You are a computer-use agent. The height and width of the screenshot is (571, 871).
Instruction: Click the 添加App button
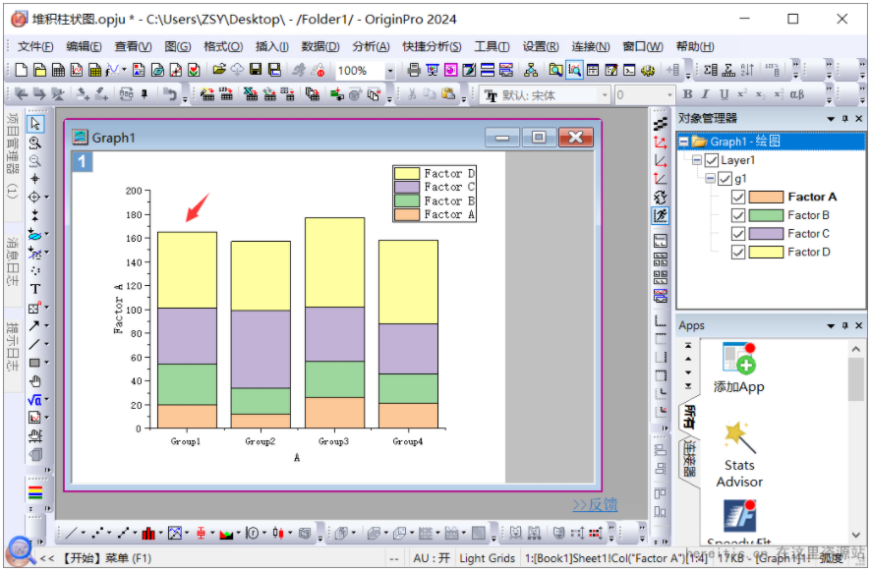point(739,368)
